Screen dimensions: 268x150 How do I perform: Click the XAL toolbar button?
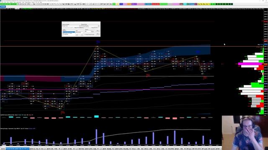pyautogui.click(x=111, y=4)
